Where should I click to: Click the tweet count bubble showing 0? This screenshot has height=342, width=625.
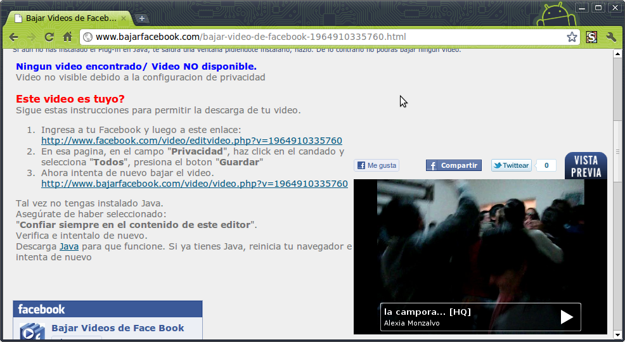click(546, 165)
